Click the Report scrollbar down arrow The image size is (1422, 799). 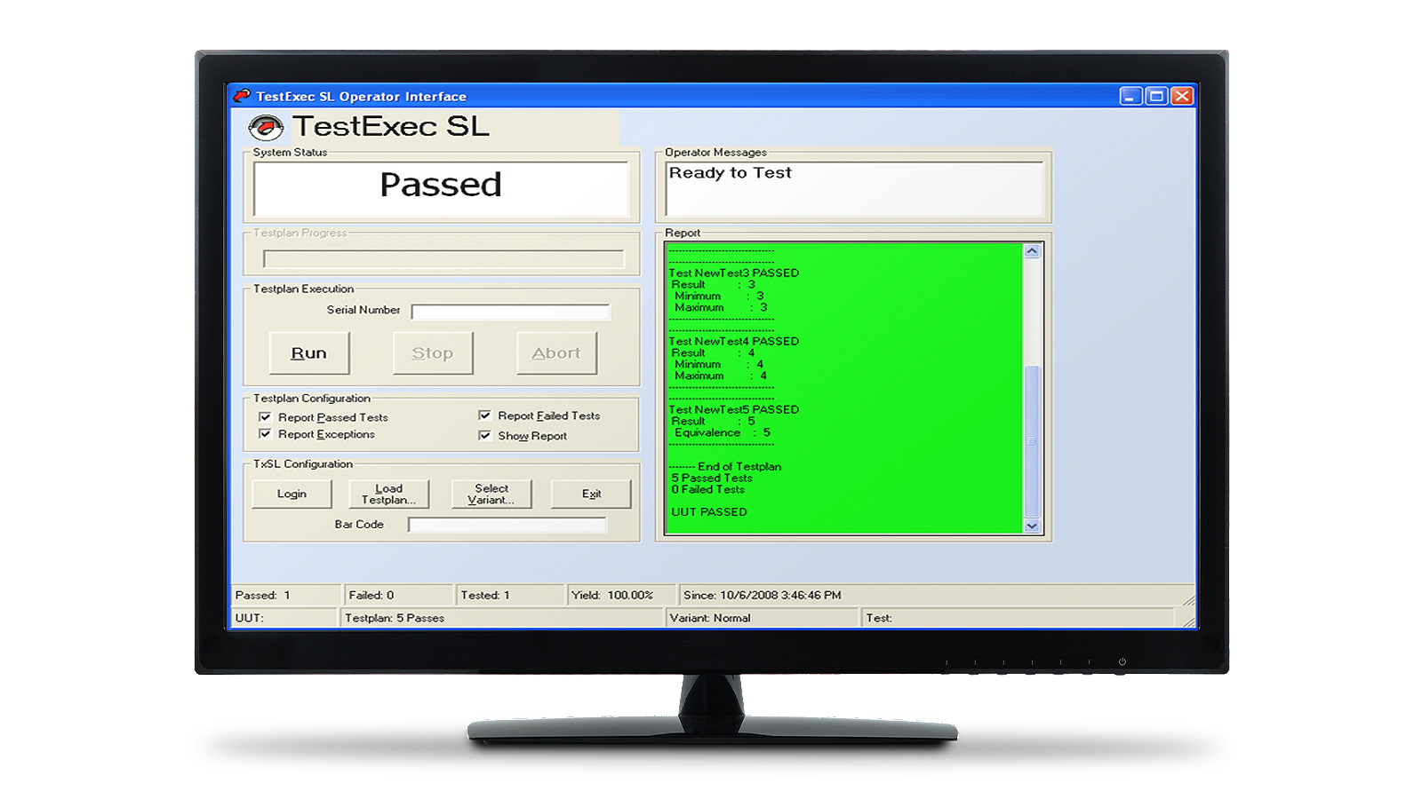point(1032,526)
